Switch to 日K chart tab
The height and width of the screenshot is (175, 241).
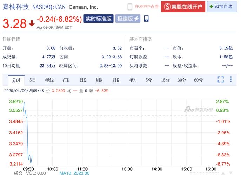pos(83,80)
